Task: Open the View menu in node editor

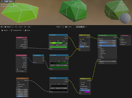Action: pos(16,27)
